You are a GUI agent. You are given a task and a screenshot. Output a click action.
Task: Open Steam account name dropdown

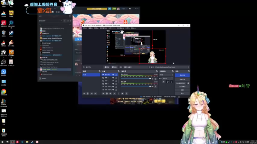pos(124,9)
